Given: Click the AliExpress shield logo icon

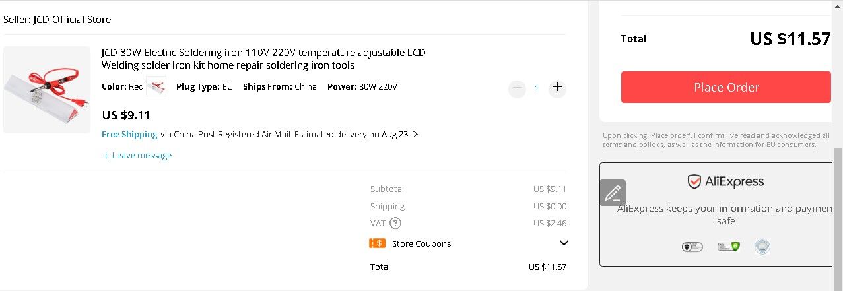Looking at the screenshot, I should (x=694, y=181).
